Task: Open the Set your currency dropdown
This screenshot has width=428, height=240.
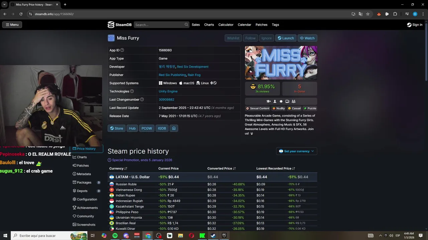Action: point(297,151)
